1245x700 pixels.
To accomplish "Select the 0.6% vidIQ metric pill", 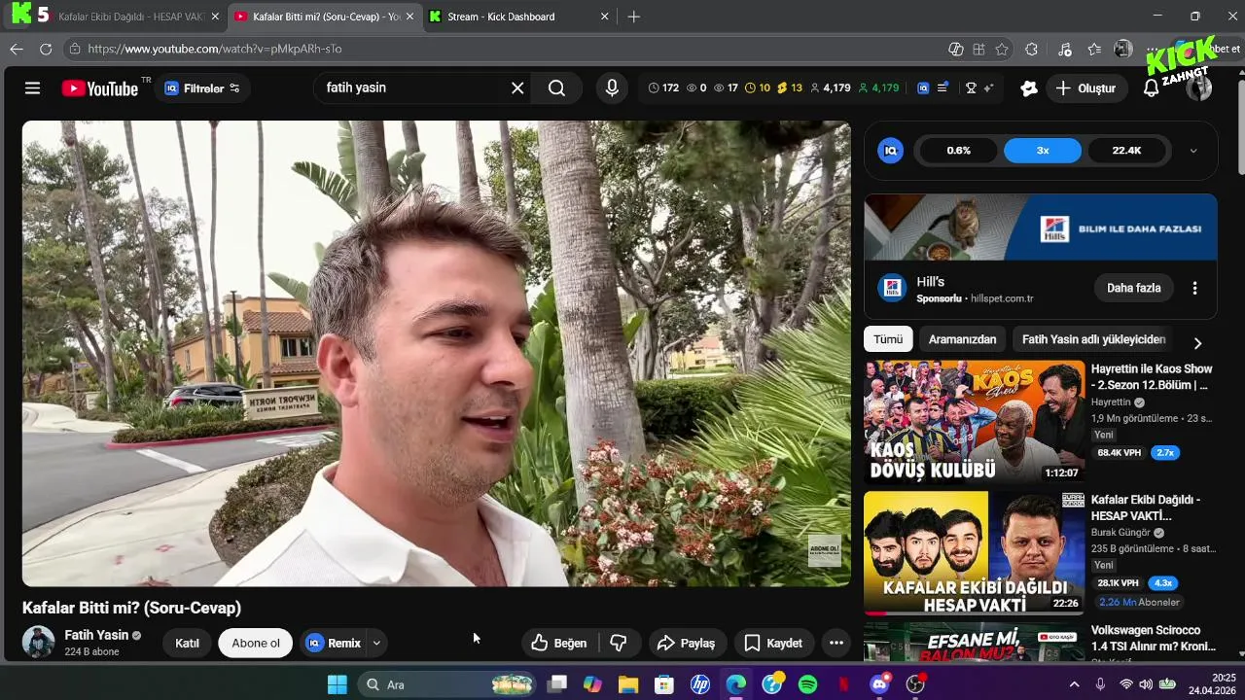I will 959,151.
